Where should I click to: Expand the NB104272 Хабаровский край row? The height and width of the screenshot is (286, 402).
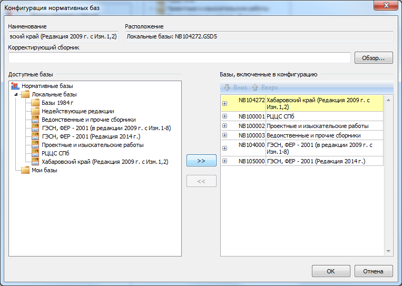pos(225,104)
